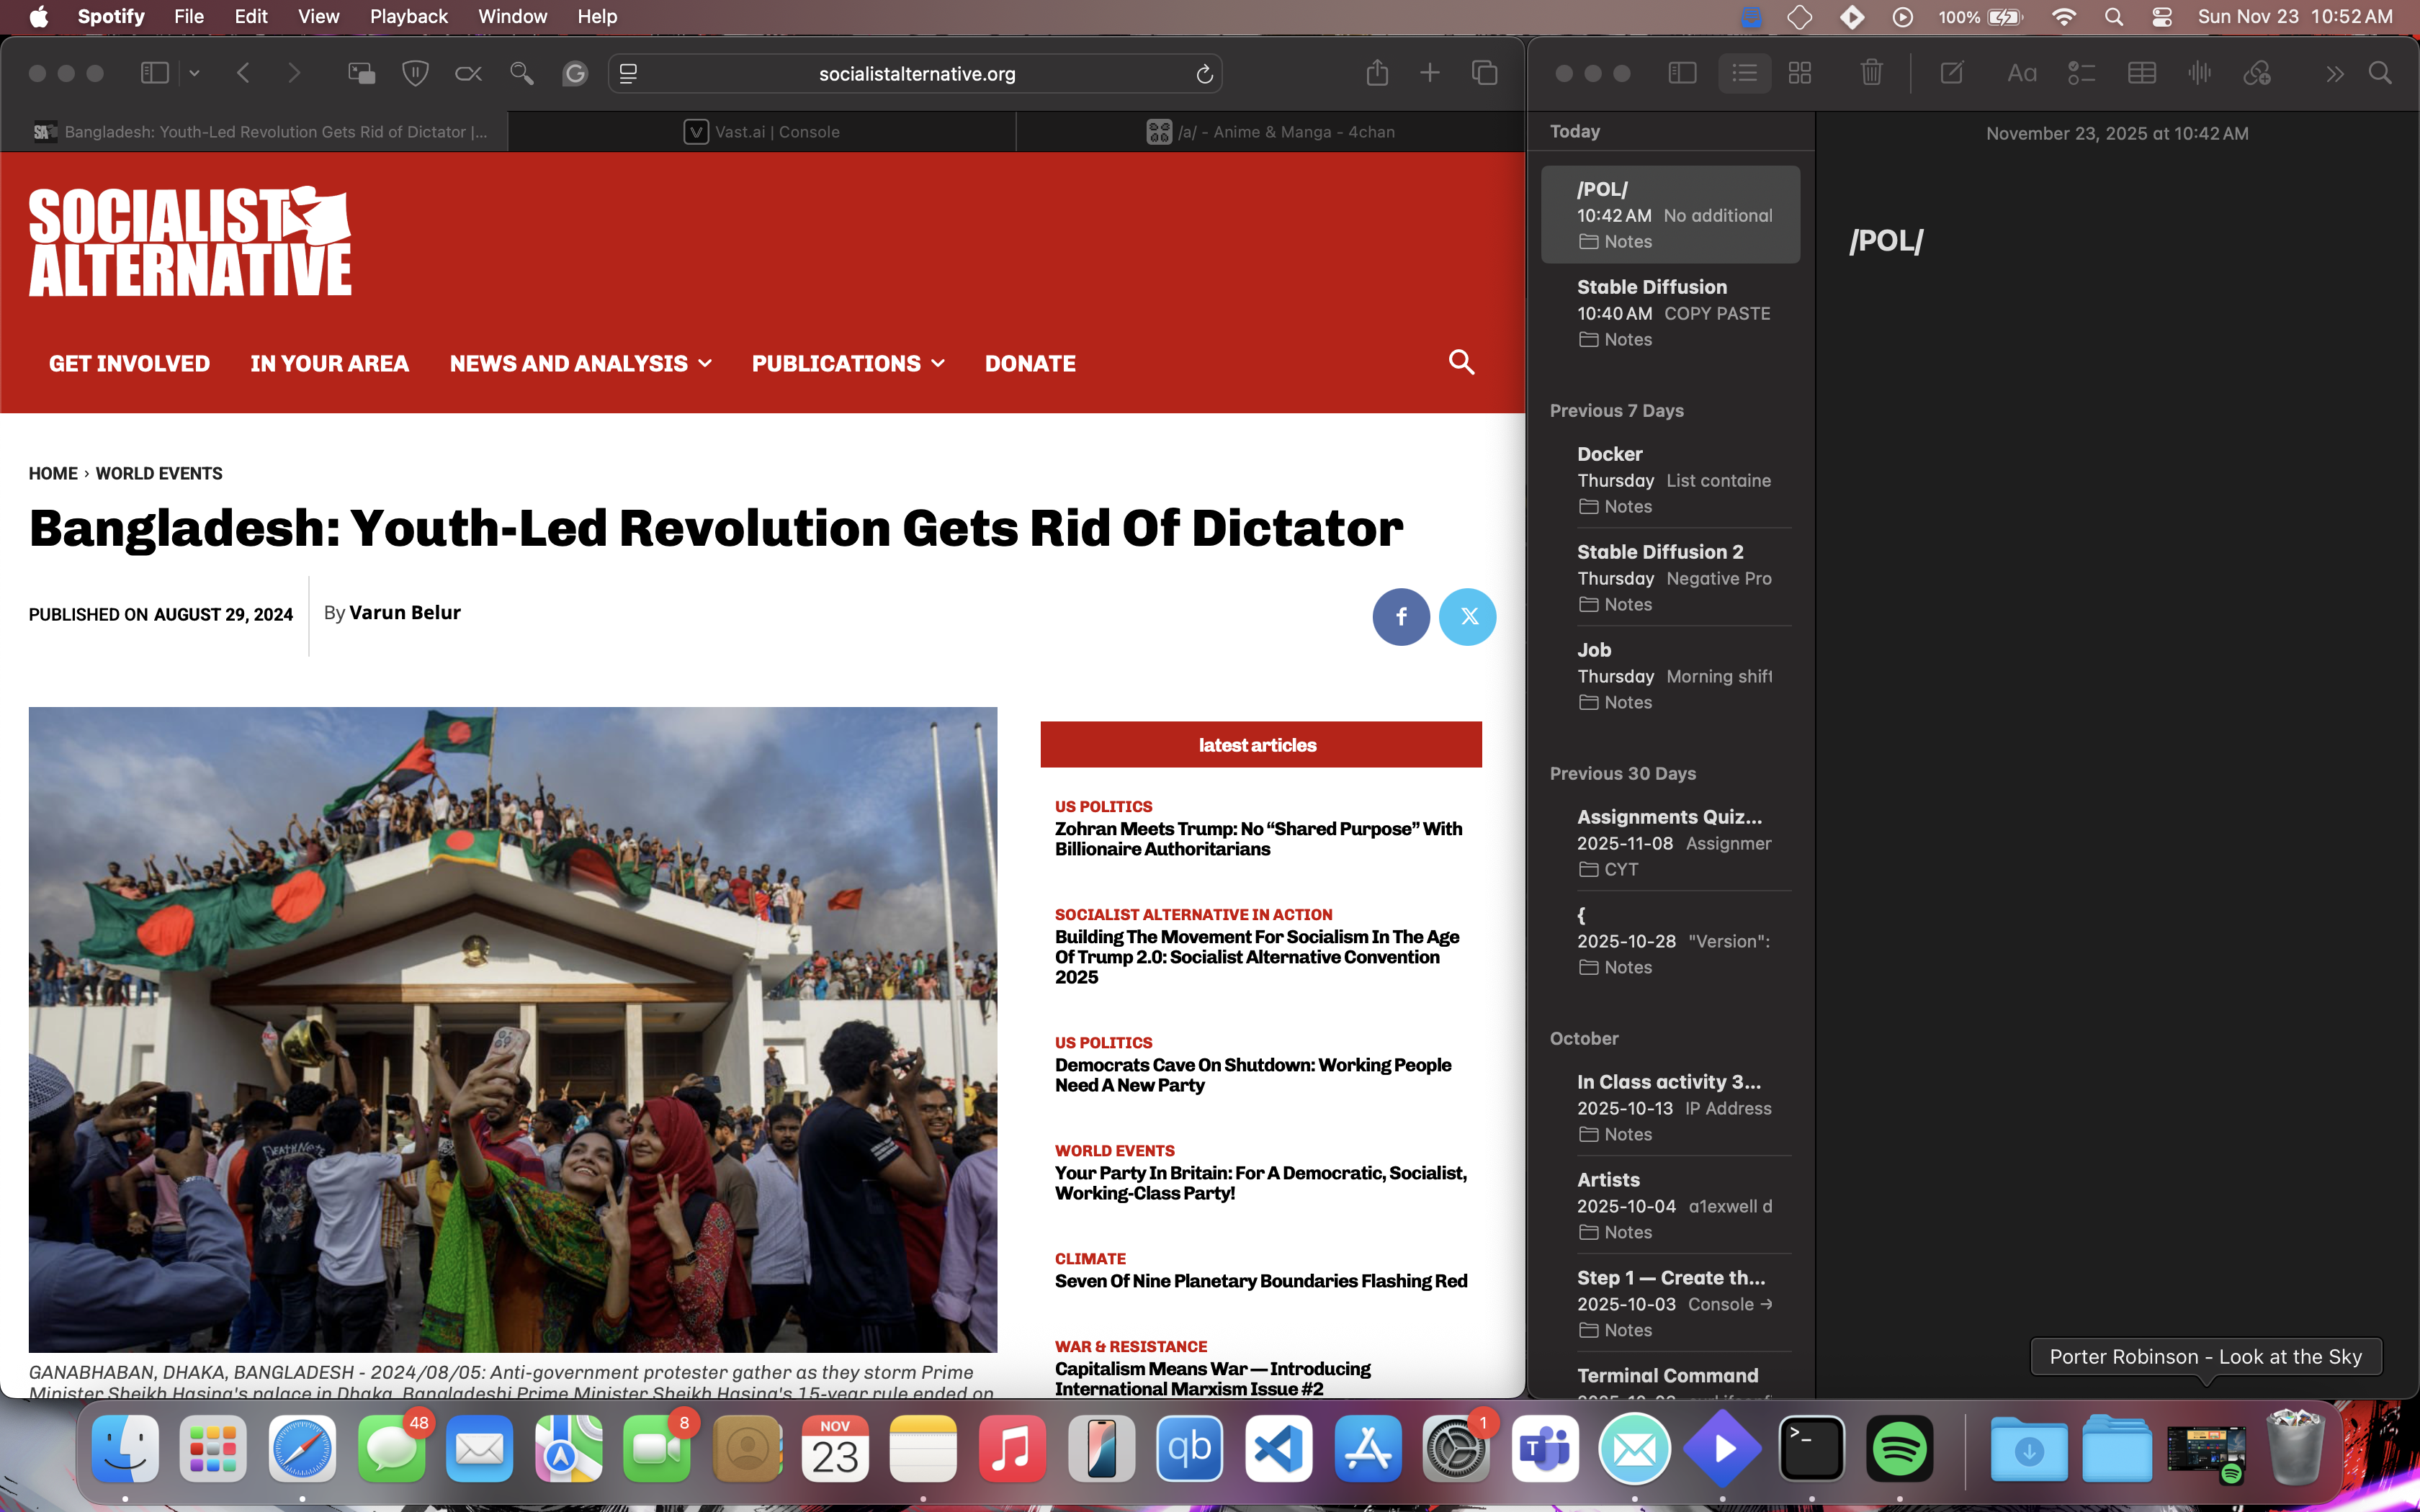The image size is (2420, 1512).
Task: Click the Donate link
Action: coord(1030,364)
